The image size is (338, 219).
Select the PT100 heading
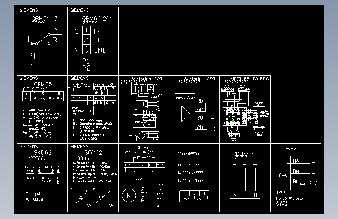(x=242, y=154)
